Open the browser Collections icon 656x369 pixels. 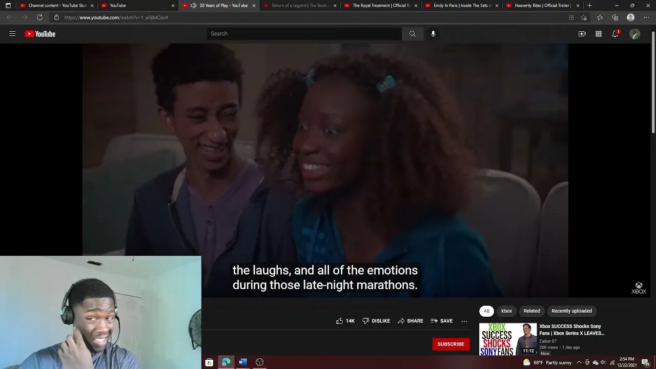tap(615, 17)
